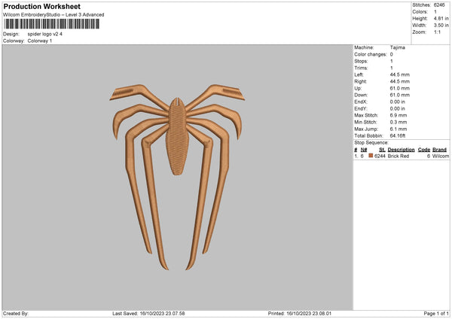Select the 'Colorway 1' value

tap(40, 41)
